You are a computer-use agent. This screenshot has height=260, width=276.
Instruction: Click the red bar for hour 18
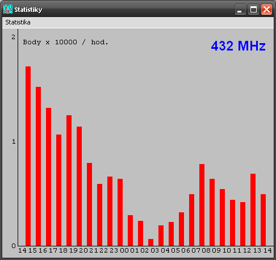[69, 181]
